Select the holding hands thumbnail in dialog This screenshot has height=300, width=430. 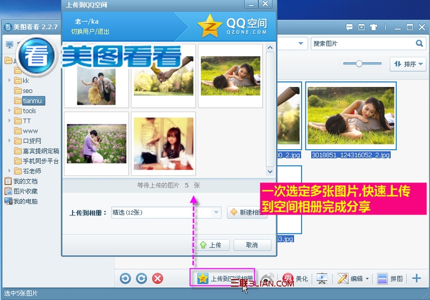[163, 76]
